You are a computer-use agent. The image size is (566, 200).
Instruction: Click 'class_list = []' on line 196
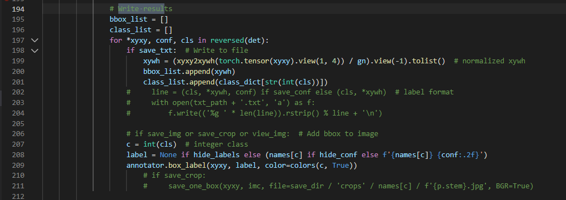click(x=141, y=30)
